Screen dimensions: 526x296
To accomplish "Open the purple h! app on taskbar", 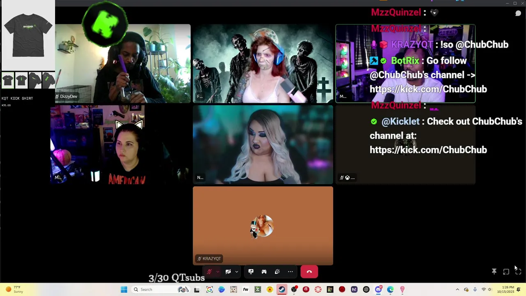I will pos(354,289).
